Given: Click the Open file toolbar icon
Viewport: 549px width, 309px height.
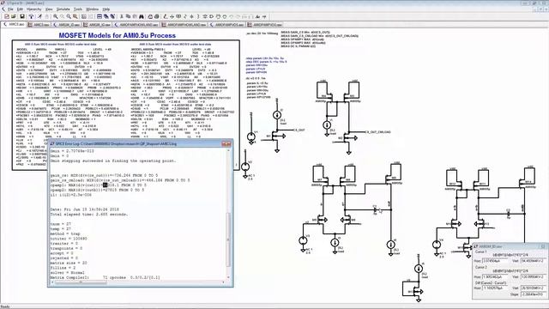Looking at the screenshot, I should pyautogui.click(x=14, y=16).
